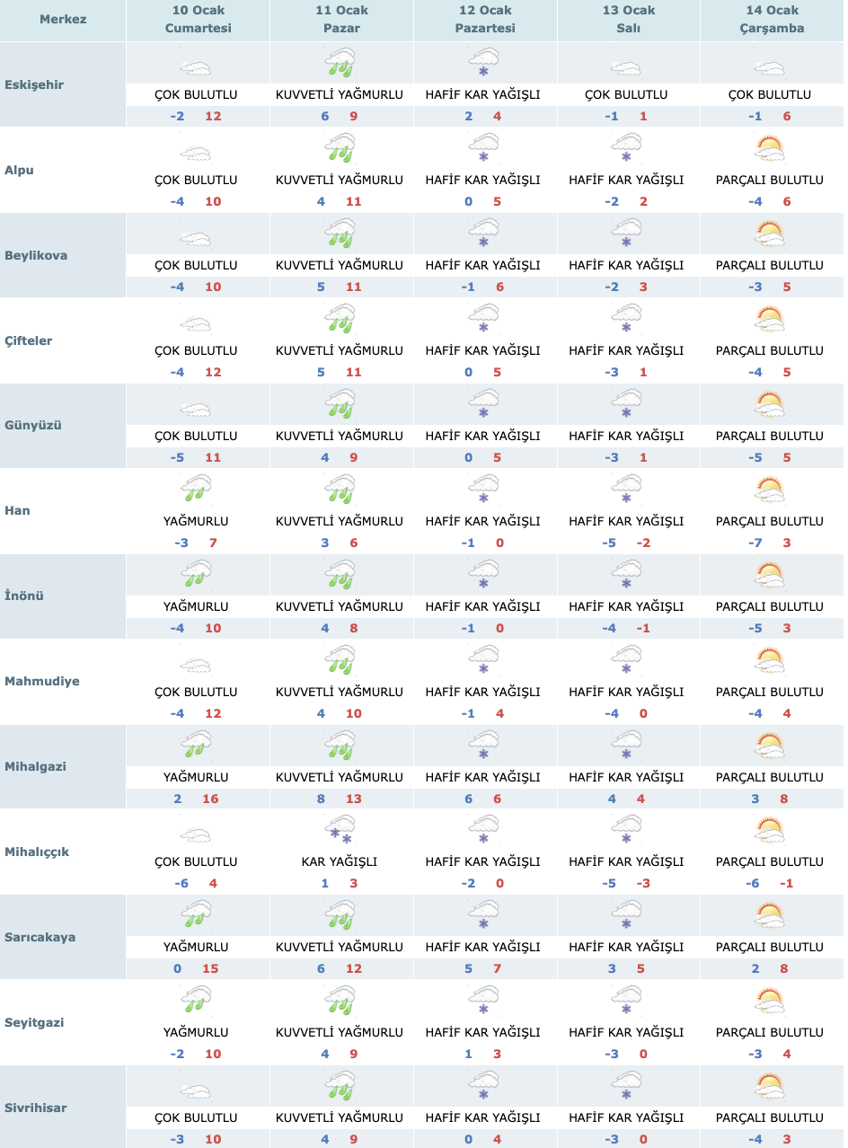Click Mihalıççık's snow icon for 11 Ocak Pazar
Viewport: 848px width, 1148px height.
(340, 831)
